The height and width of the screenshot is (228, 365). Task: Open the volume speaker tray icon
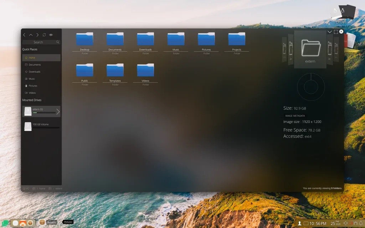345,223
